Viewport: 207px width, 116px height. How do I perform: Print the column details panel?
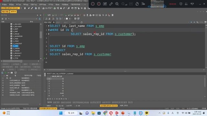pos(12,73)
